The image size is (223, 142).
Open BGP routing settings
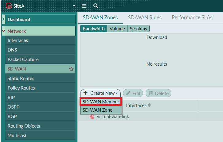pyautogui.click(x=40, y=117)
